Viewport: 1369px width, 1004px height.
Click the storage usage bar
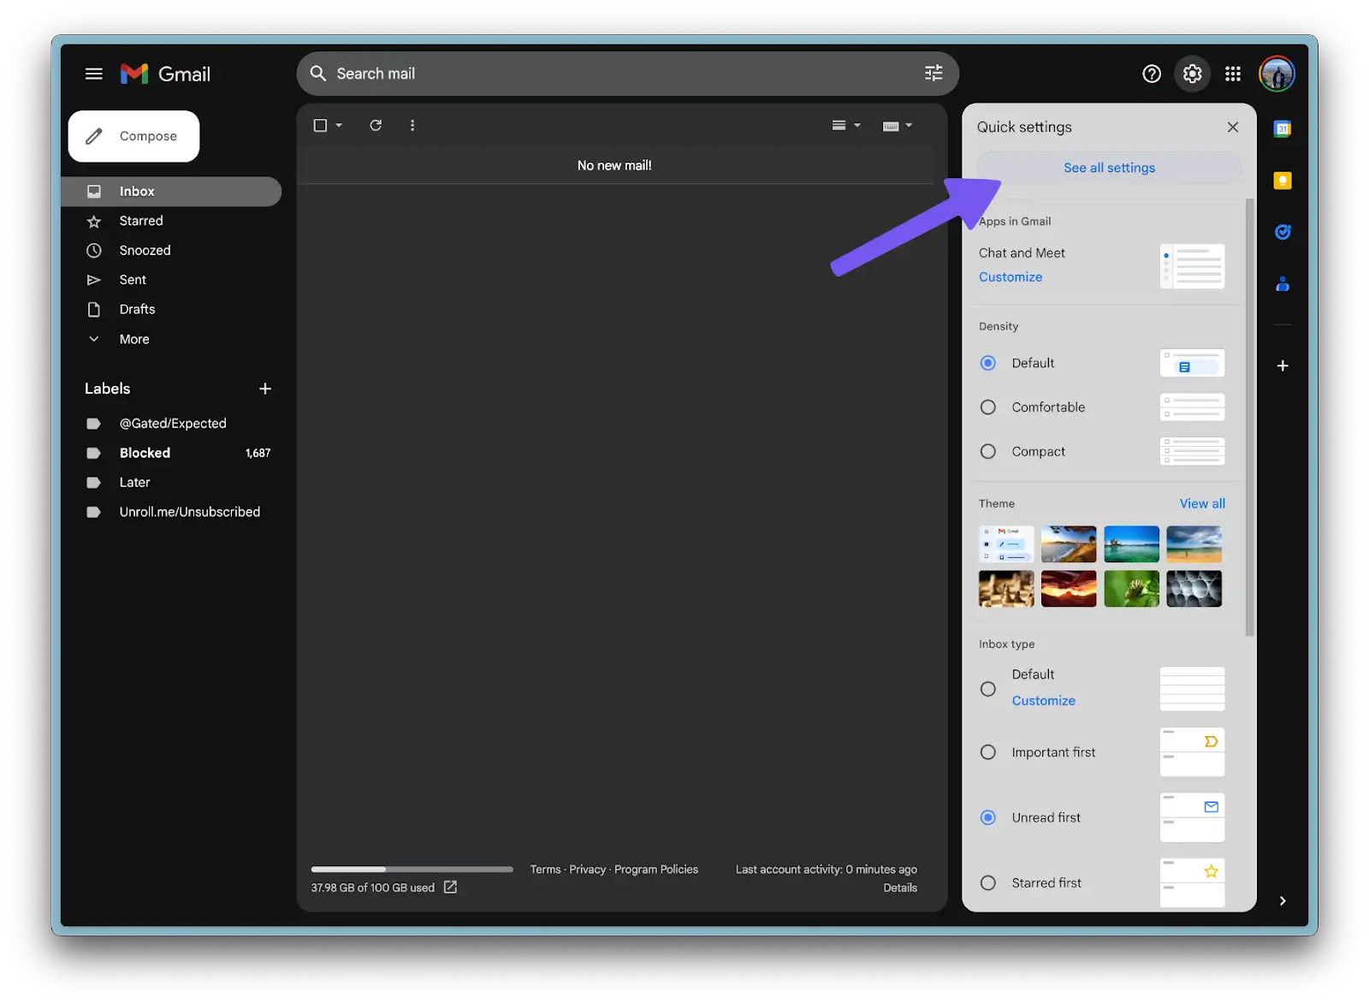click(x=412, y=870)
